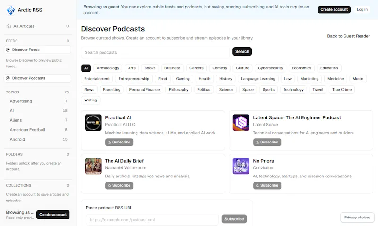Open the Android topic
Viewport: 378px width, 226px height.
tap(38, 139)
